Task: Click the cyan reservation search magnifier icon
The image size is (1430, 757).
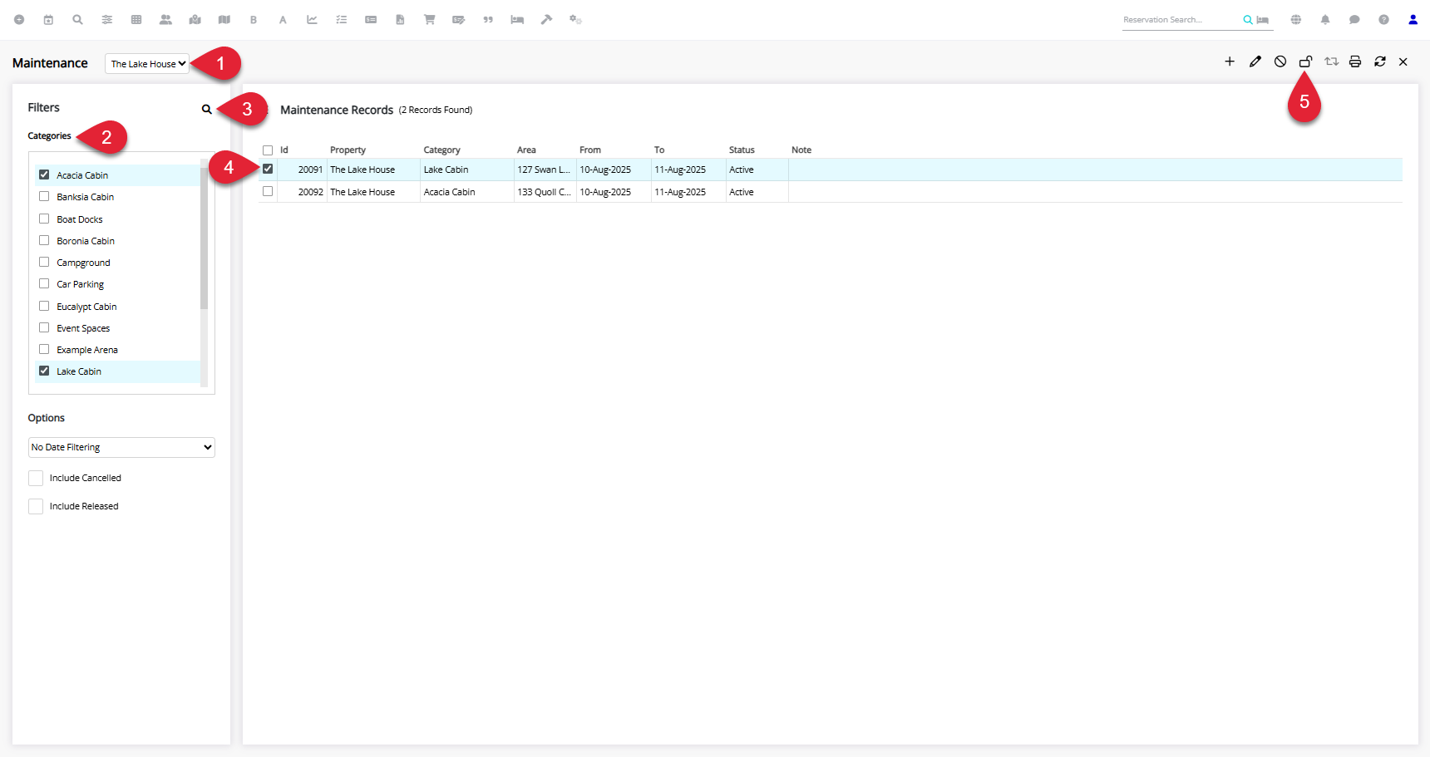Action: click(1248, 20)
